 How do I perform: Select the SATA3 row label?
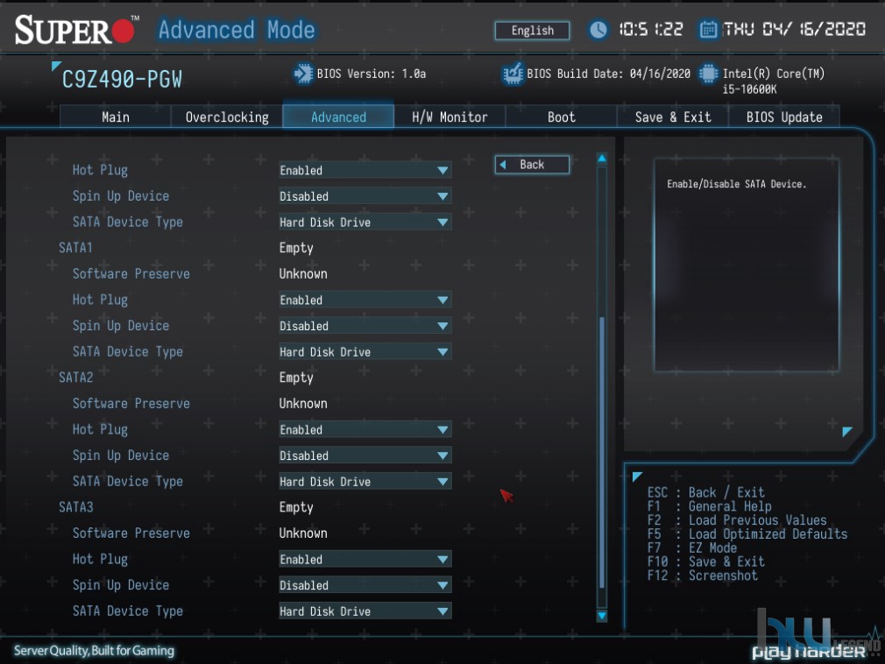[x=75, y=508]
